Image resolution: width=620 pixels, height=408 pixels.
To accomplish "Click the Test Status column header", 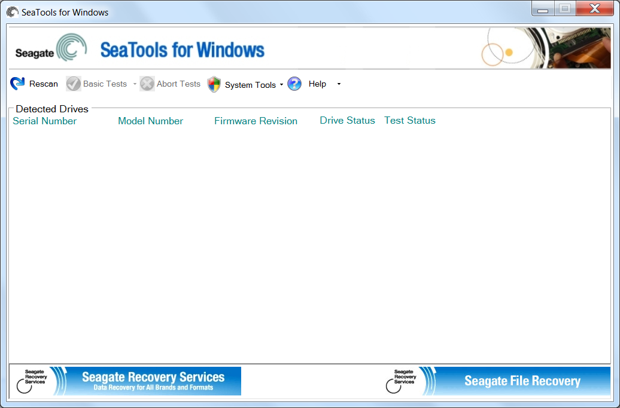I will click(409, 120).
